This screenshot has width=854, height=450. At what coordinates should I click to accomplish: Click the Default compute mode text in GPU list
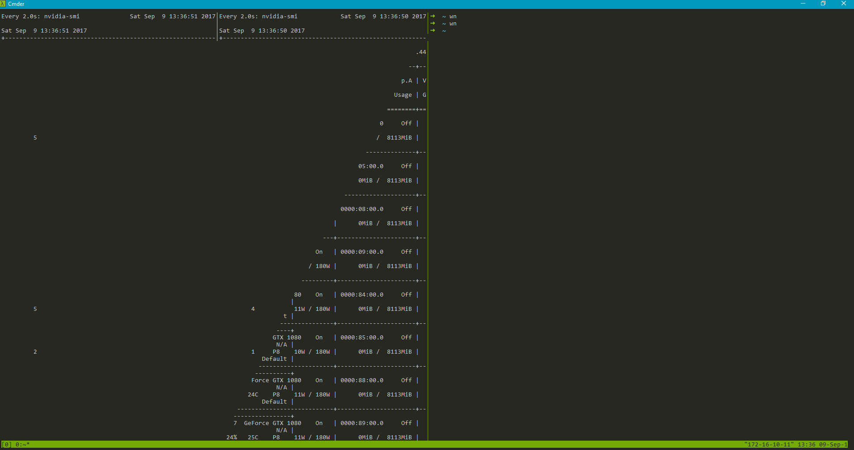click(274, 401)
